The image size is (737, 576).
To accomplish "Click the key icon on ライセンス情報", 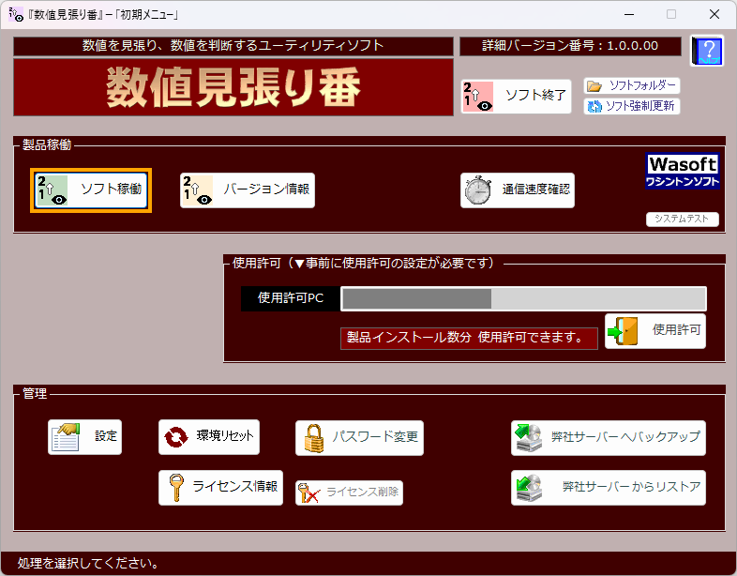I will (175, 488).
